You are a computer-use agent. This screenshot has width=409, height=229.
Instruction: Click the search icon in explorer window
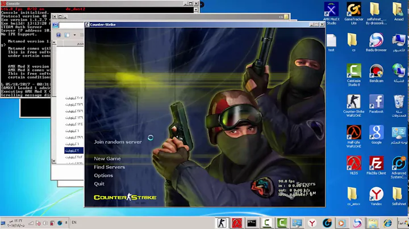[x=55, y=25]
